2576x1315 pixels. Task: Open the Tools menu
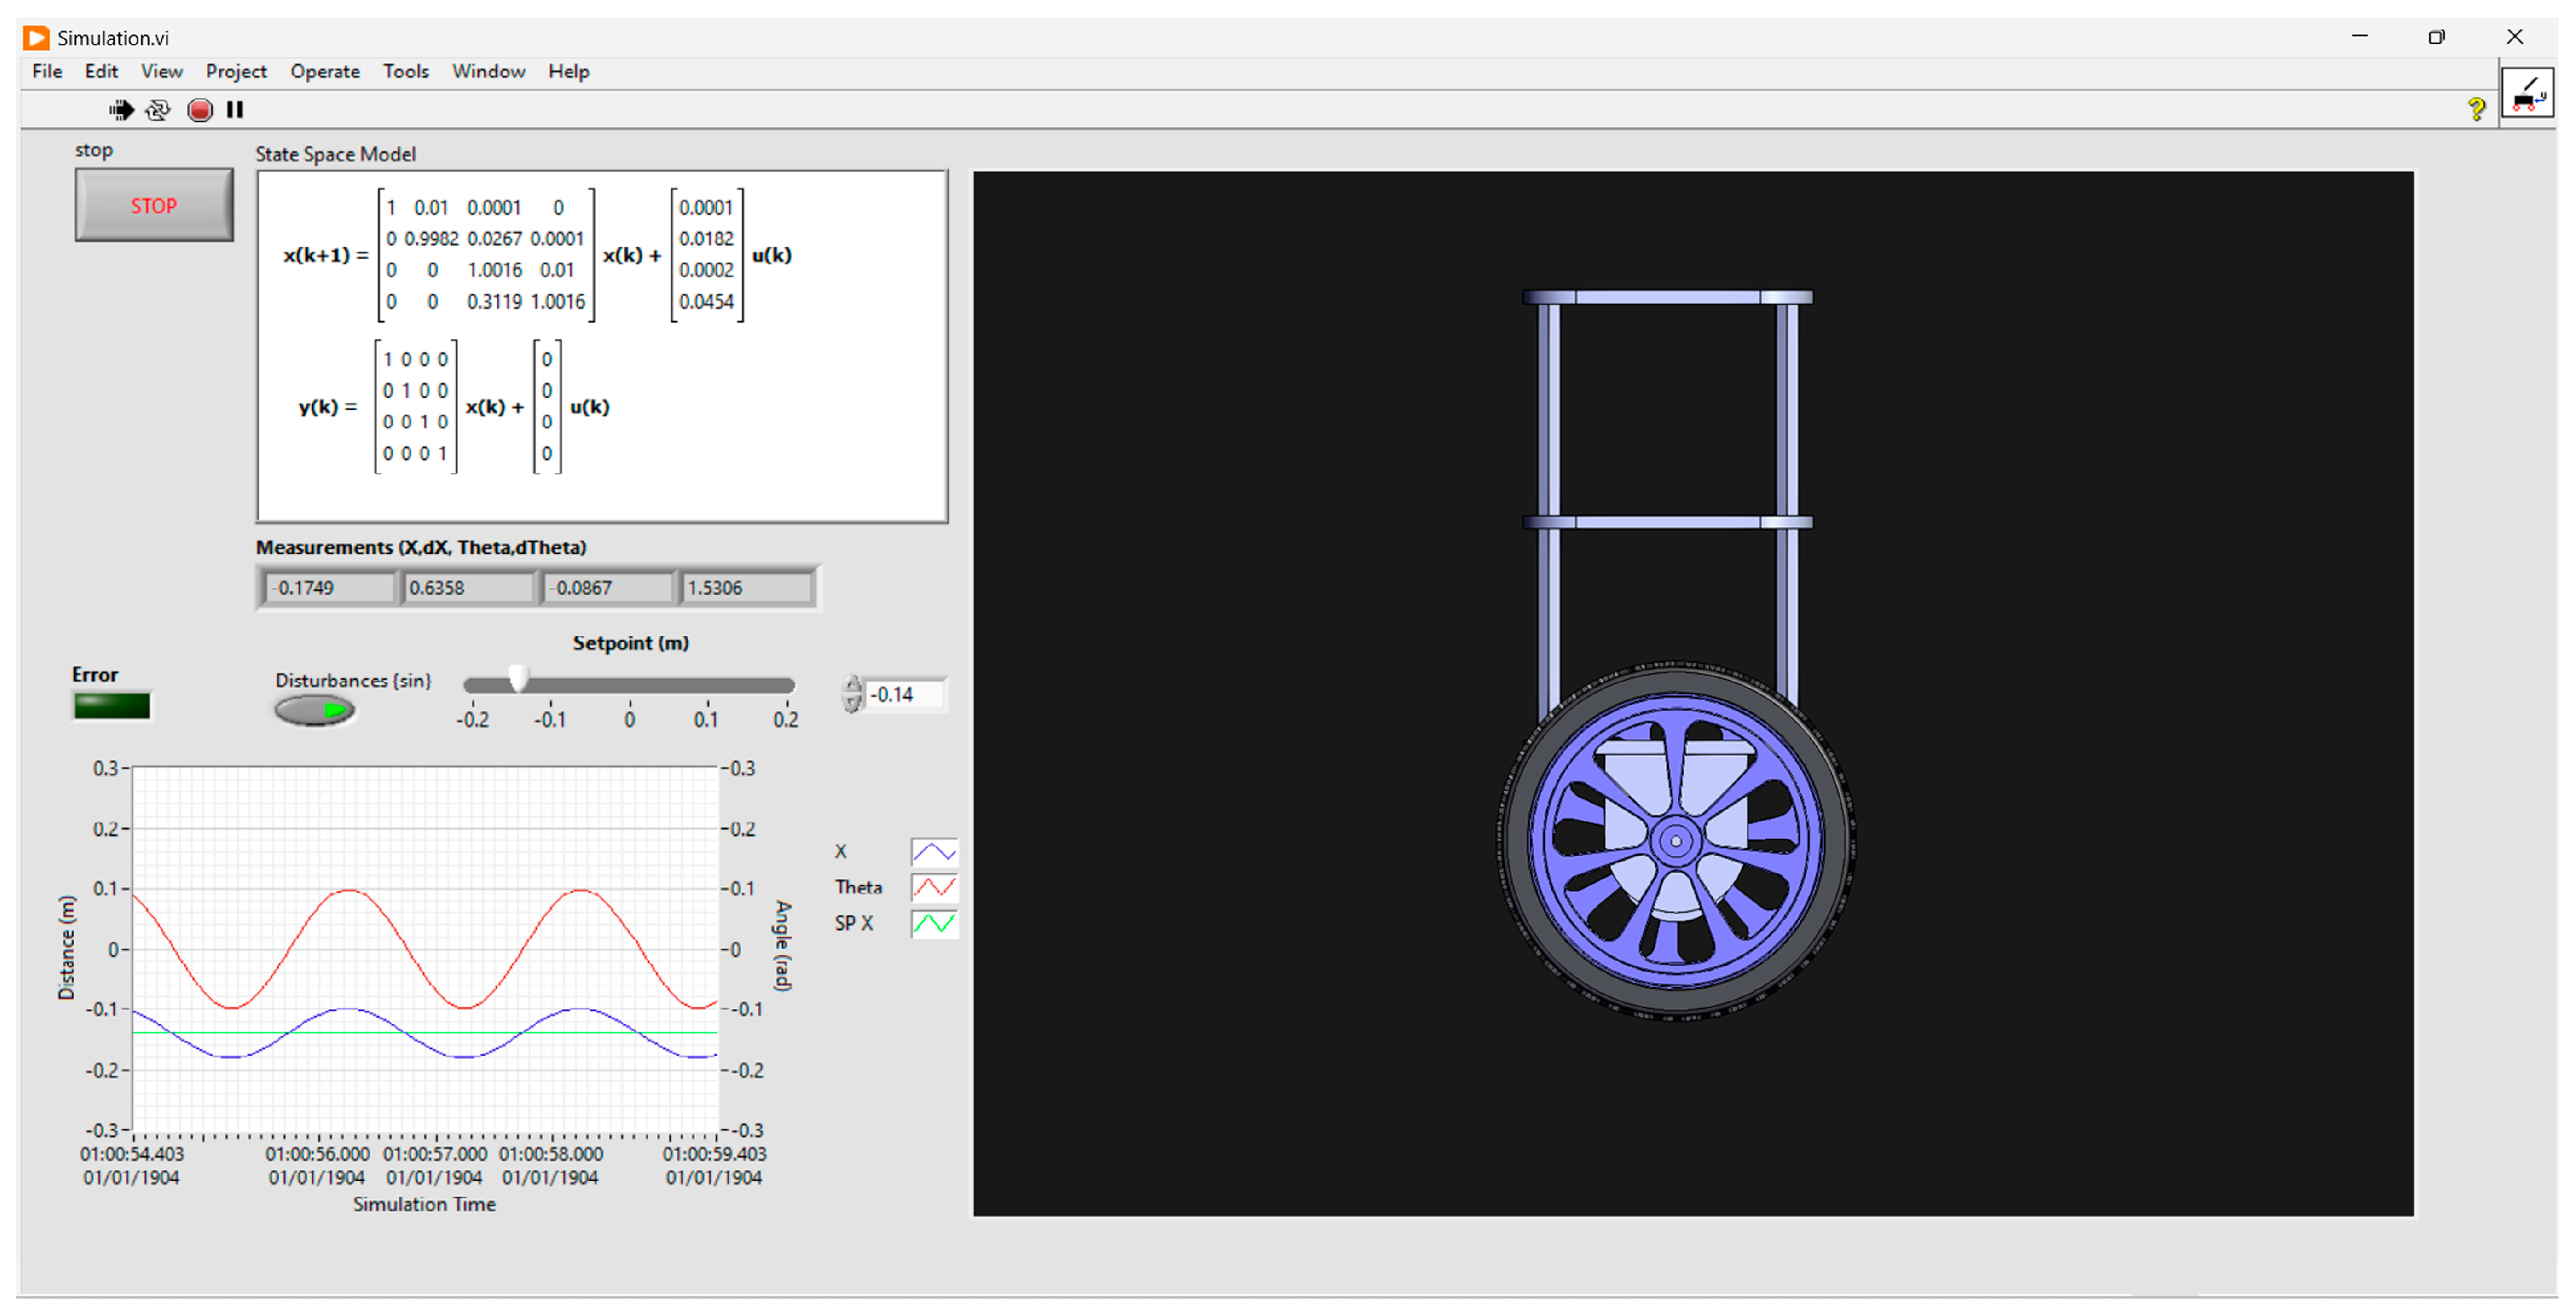pos(405,71)
